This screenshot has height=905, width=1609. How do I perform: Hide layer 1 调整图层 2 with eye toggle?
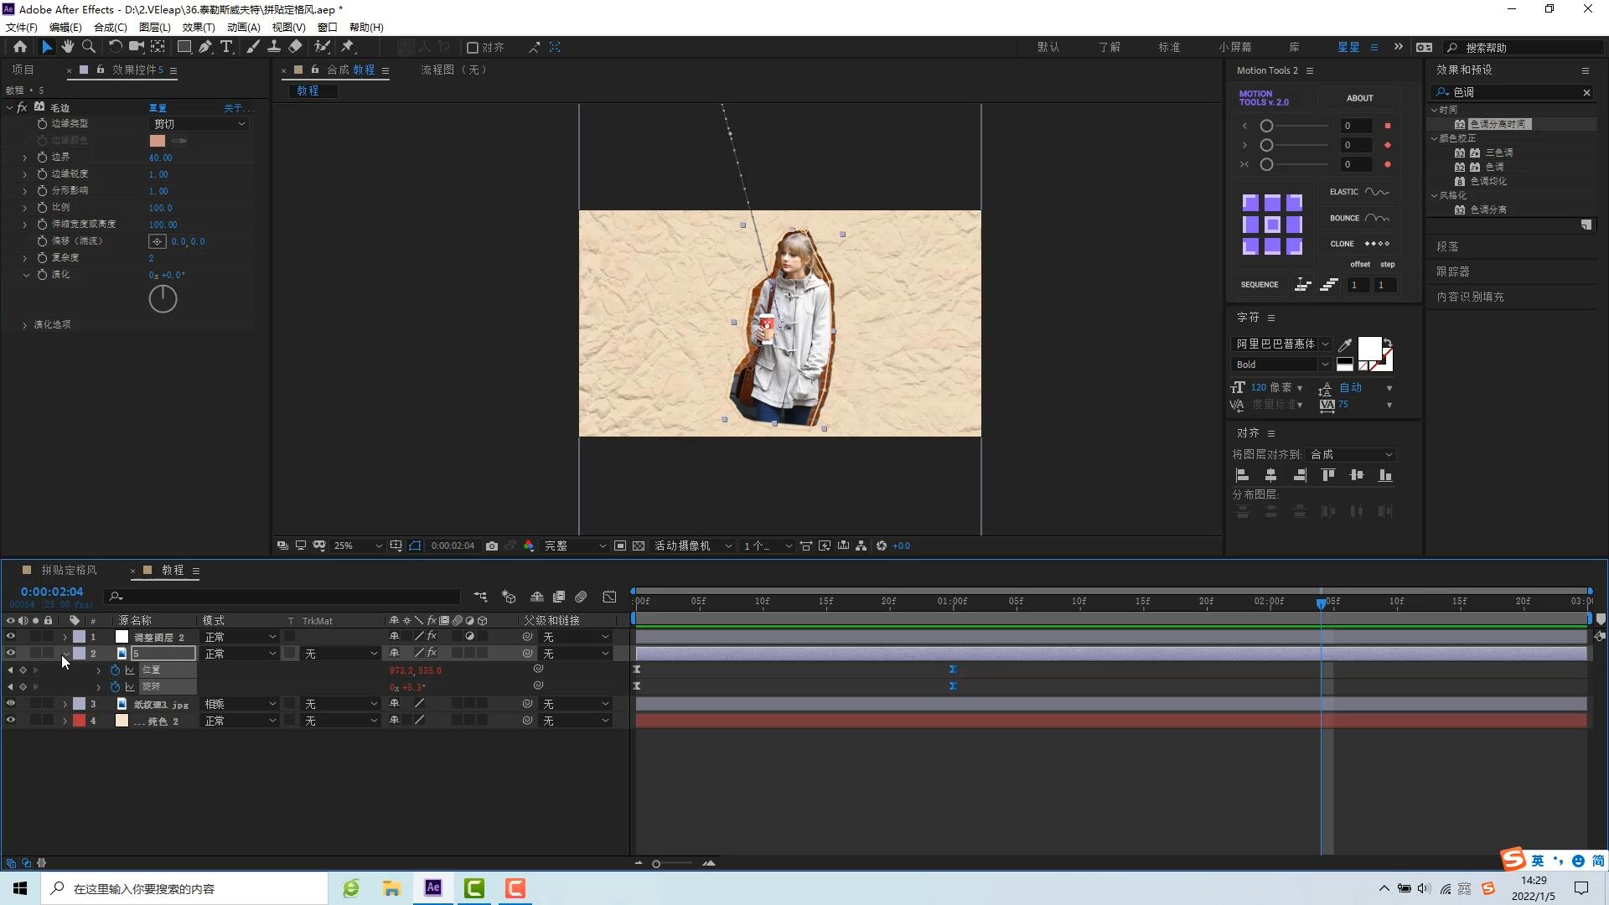coord(11,637)
